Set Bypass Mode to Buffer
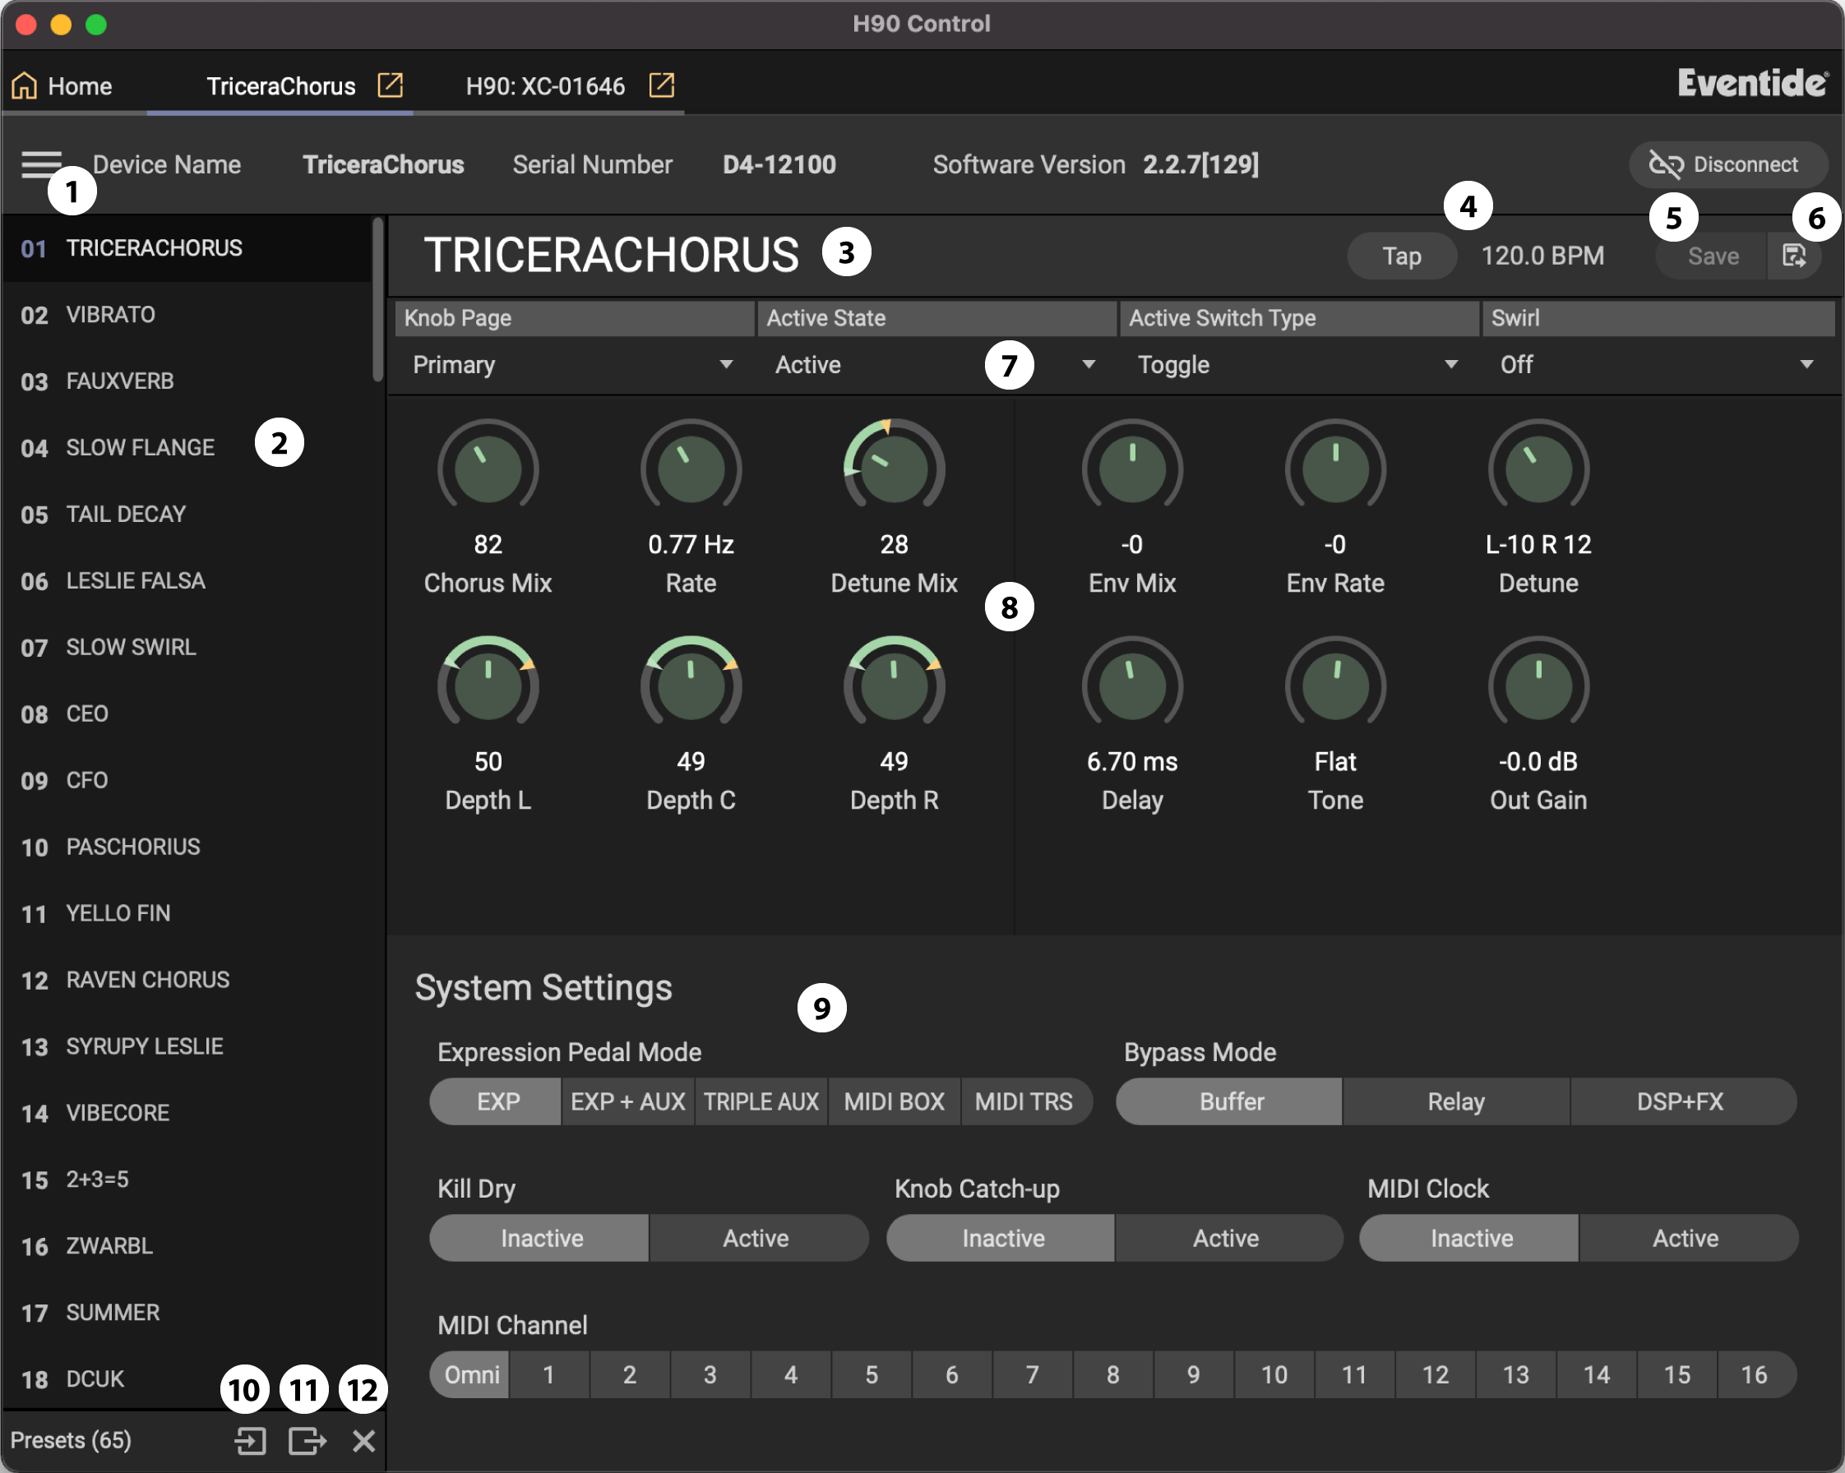1845x1473 pixels. click(1230, 1101)
